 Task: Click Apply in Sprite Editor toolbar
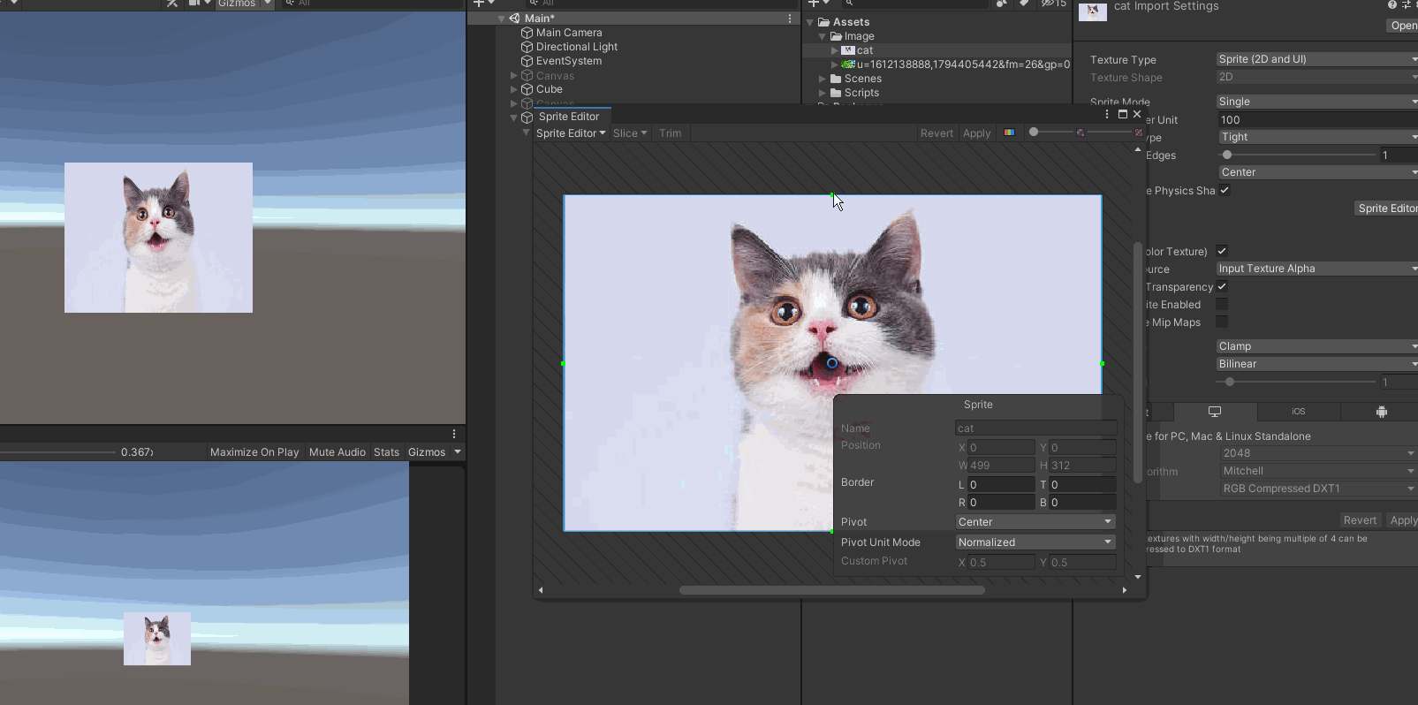(976, 133)
